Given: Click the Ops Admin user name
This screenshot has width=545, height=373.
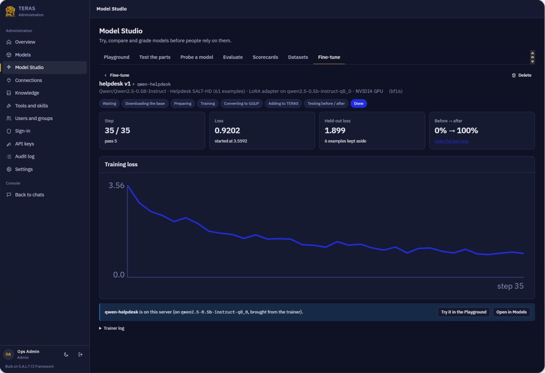Looking at the screenshot, I should click(28, 352).
